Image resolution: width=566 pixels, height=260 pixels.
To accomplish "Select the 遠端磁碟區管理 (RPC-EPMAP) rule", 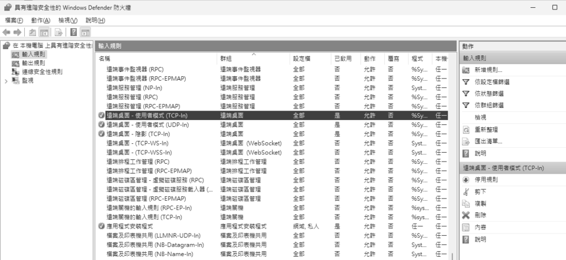I will [x=272, y=199].
